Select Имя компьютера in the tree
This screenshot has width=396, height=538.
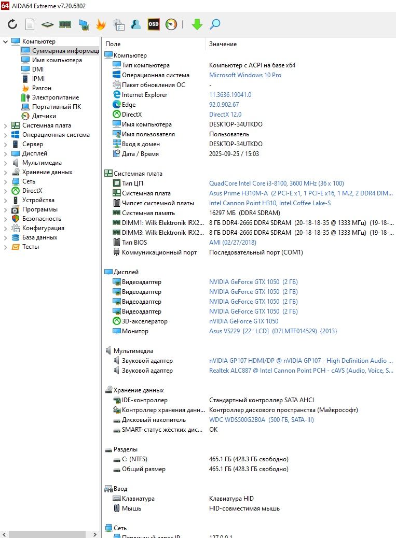(57, 60)
